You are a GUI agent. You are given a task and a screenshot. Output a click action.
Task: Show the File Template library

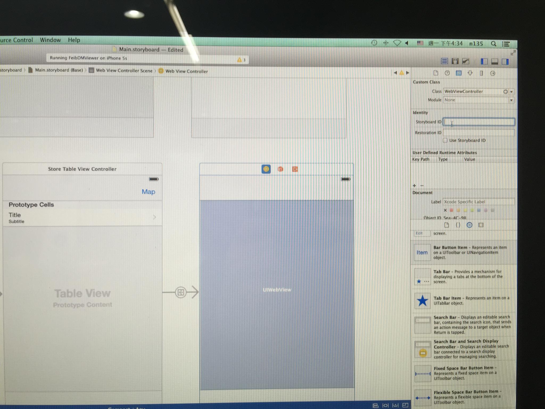click(447, 225)
